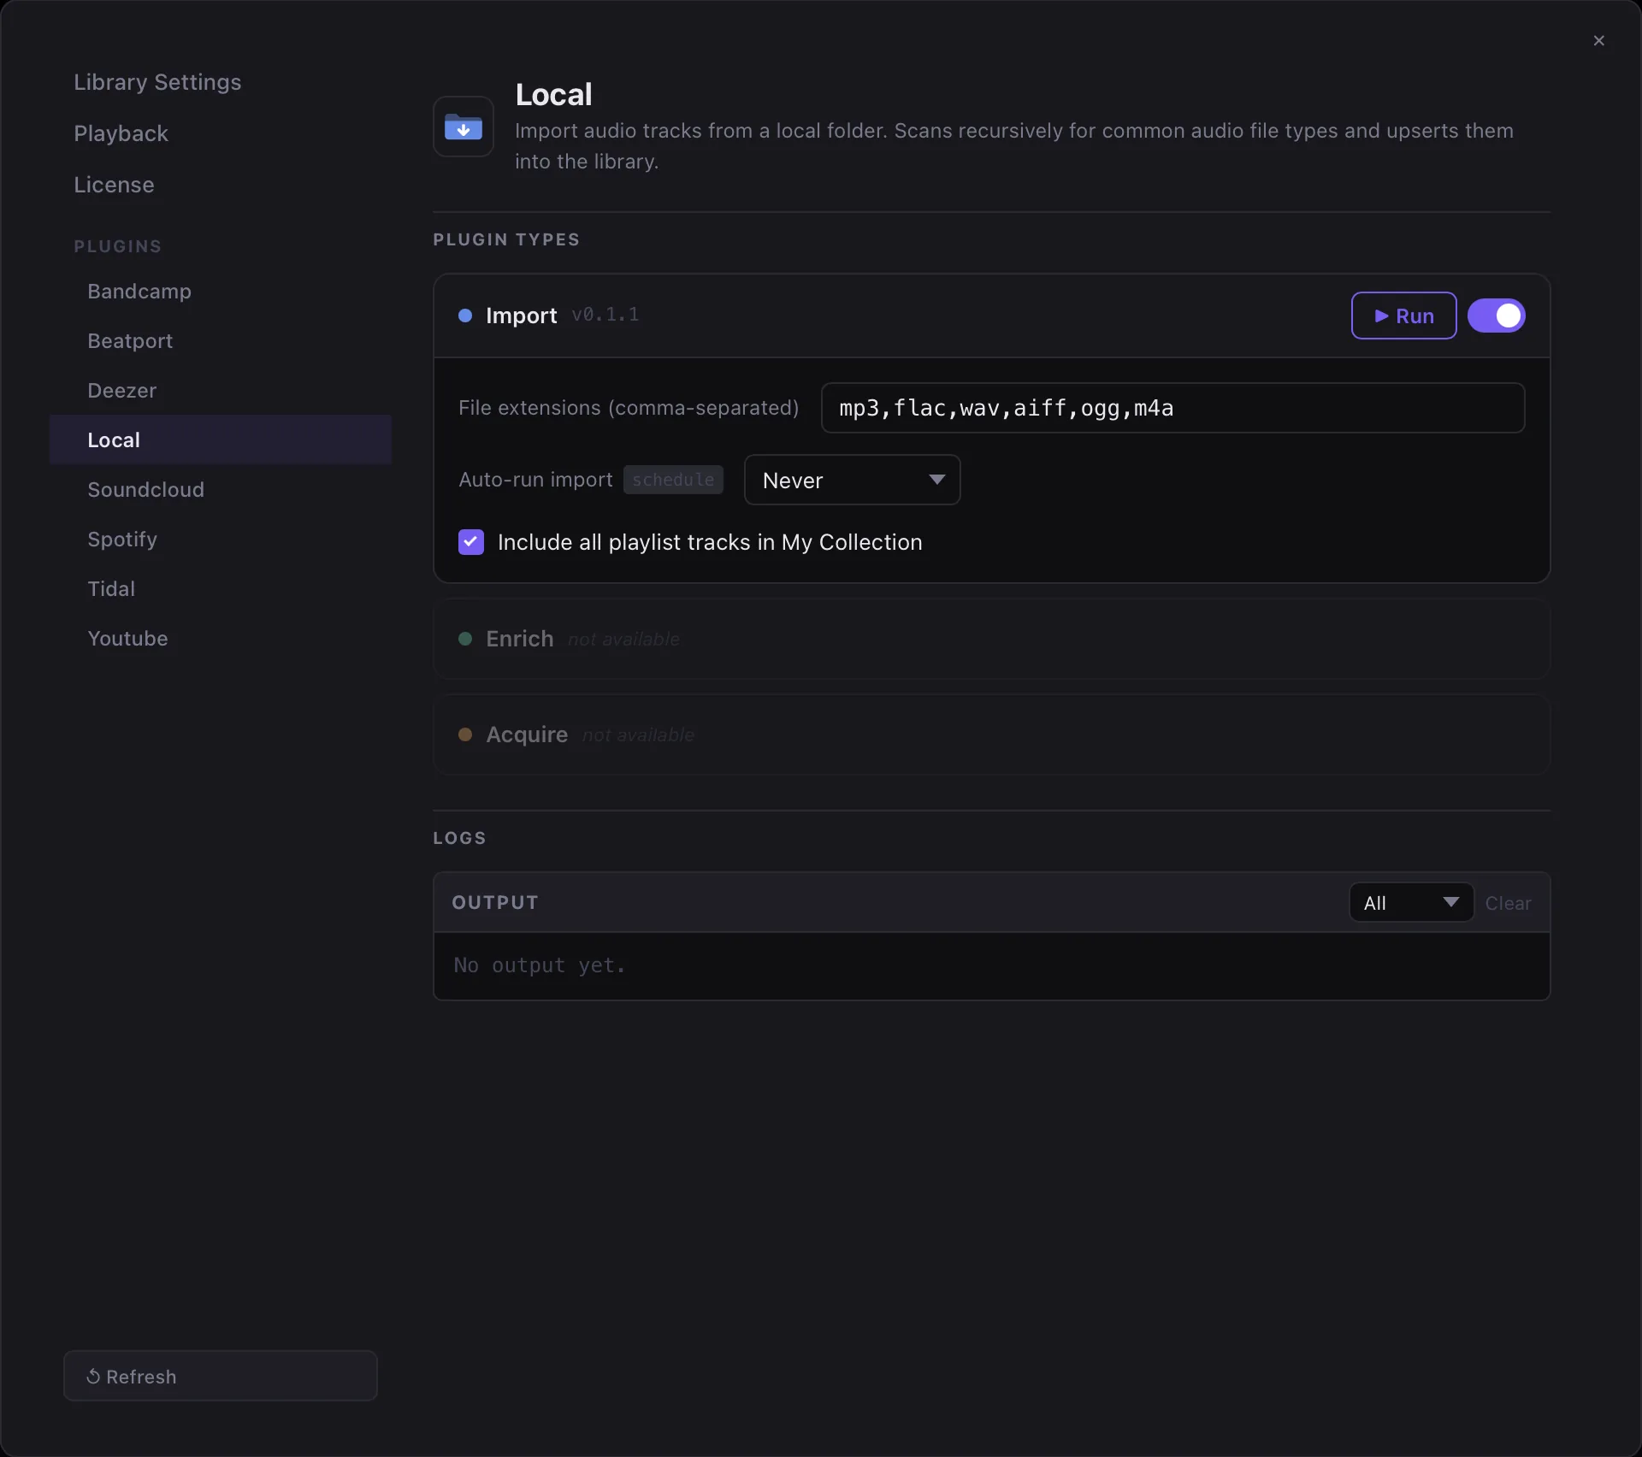
Task: Click the blue Import status dot
Action: (x=465, y=316)
